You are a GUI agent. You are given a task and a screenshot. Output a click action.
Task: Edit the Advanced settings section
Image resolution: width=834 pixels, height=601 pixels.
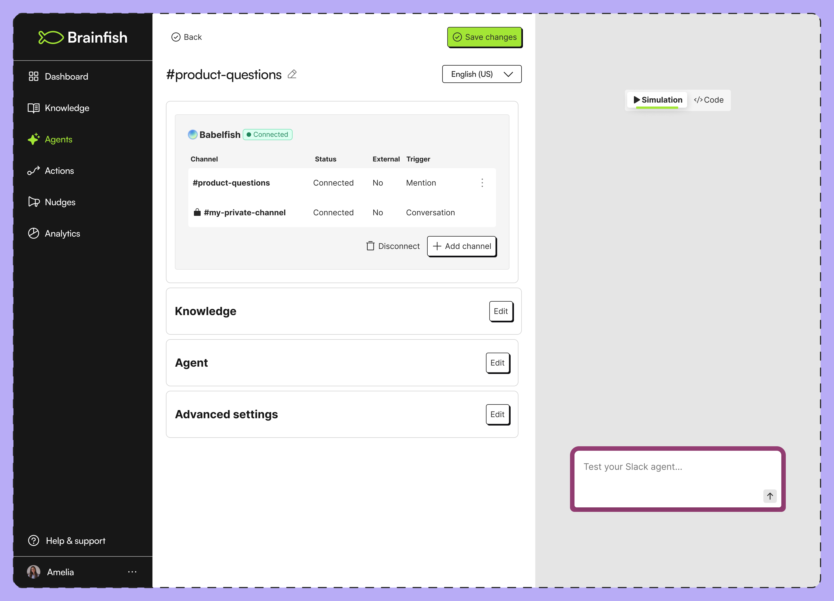(497, 415)
